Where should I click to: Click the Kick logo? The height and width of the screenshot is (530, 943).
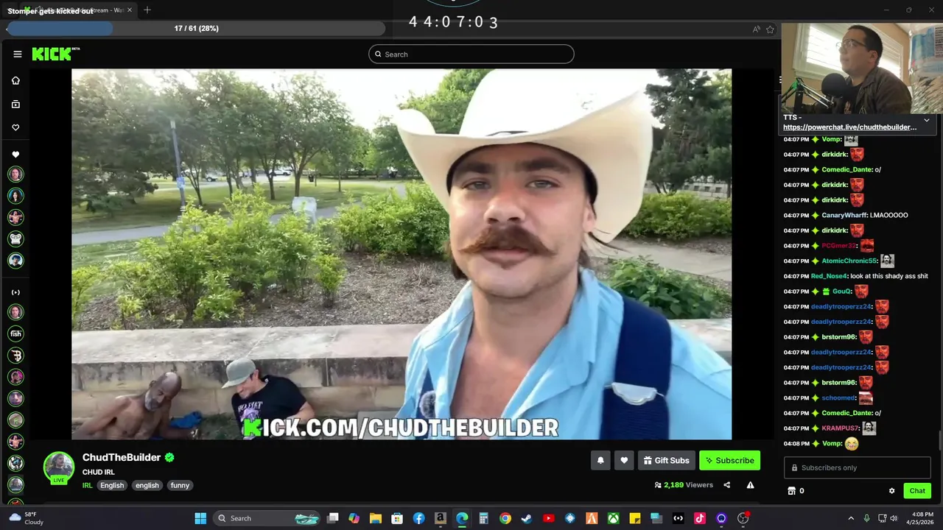[55, 54]
